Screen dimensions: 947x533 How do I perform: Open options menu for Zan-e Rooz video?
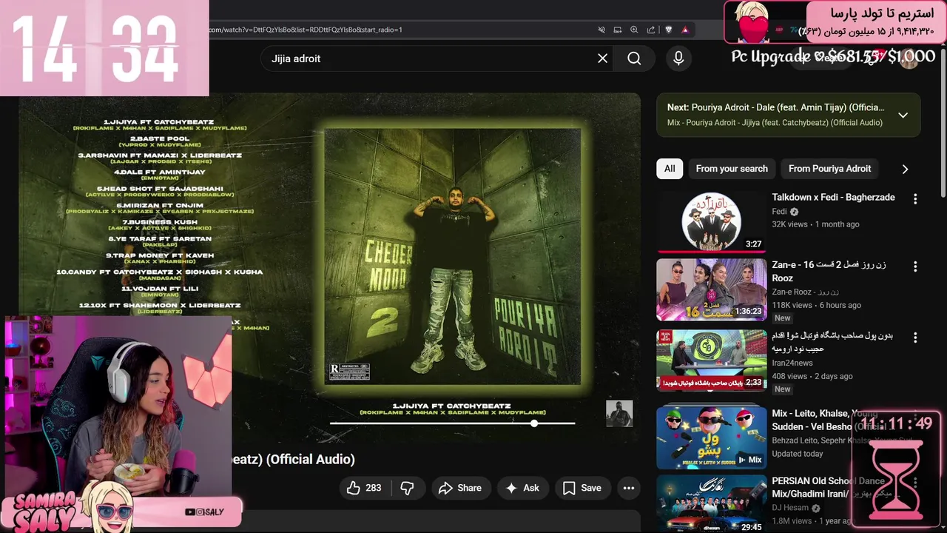tap(915, 266)
